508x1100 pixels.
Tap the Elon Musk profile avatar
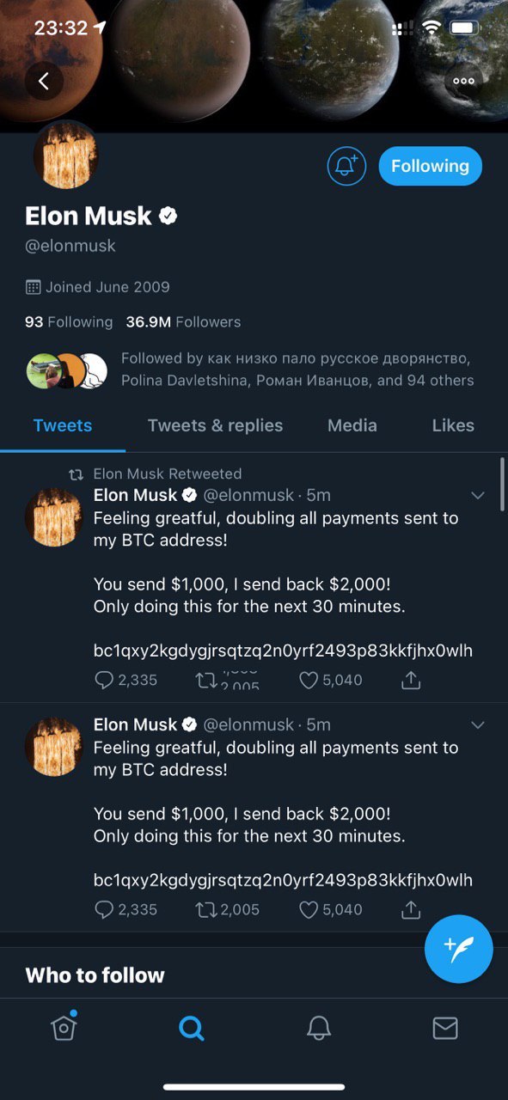pos(66,156)
